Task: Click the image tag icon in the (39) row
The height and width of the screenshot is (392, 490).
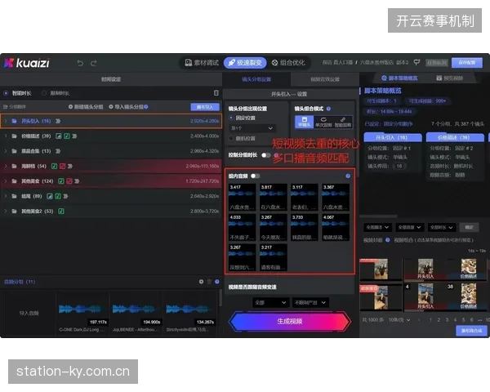Action: (59, 136)
